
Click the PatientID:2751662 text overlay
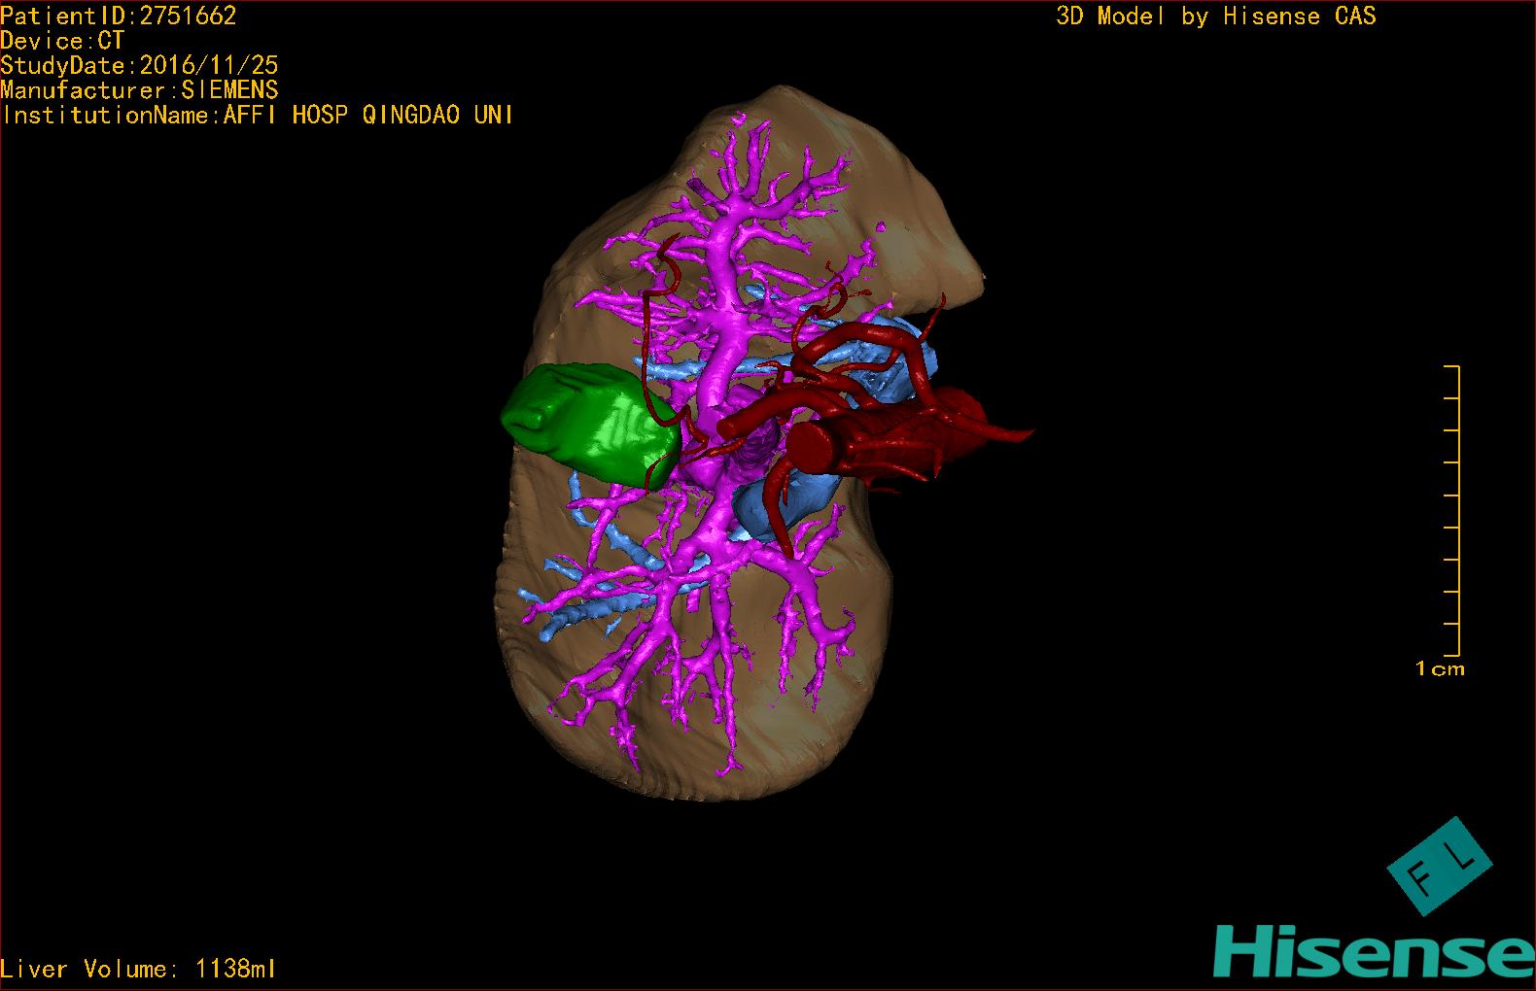click(x=119, y=16)
